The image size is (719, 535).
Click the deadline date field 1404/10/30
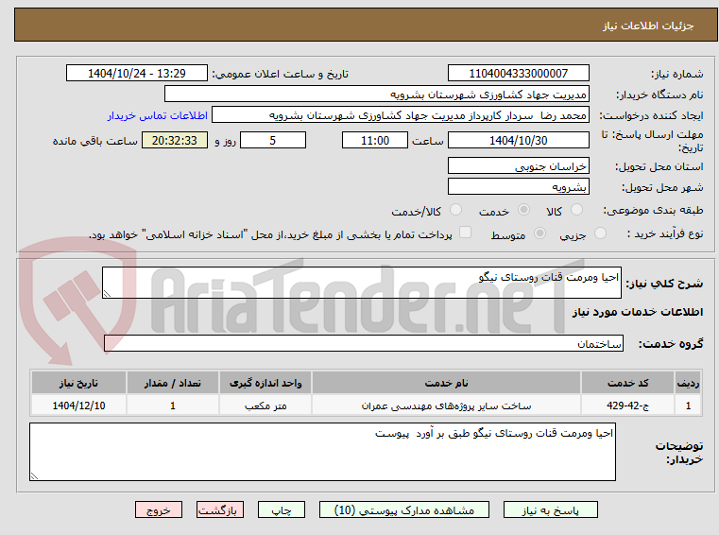point(518,141)
